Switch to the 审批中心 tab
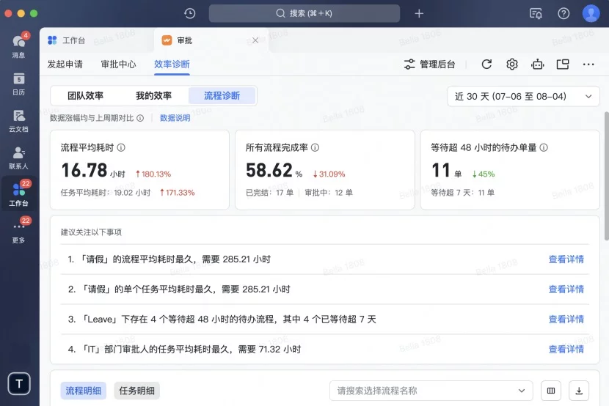 coord(118,64)
